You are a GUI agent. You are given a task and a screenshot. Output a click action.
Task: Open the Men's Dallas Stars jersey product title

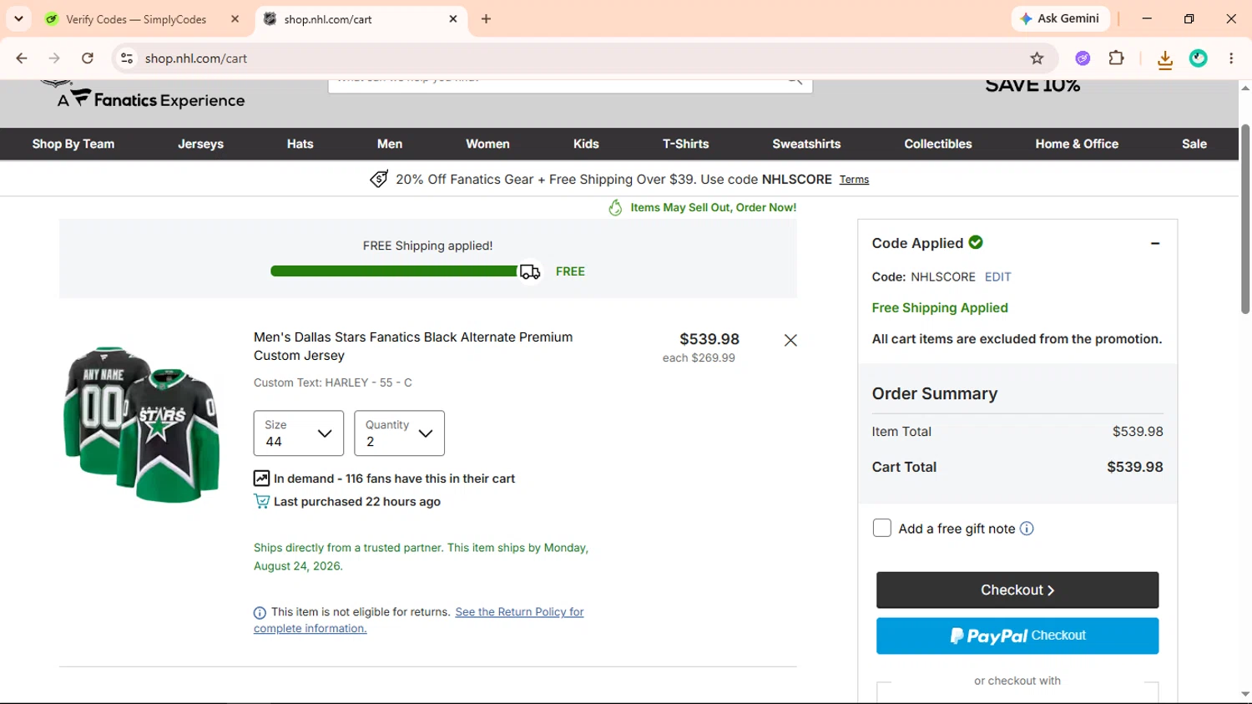[x=413, y=347]
